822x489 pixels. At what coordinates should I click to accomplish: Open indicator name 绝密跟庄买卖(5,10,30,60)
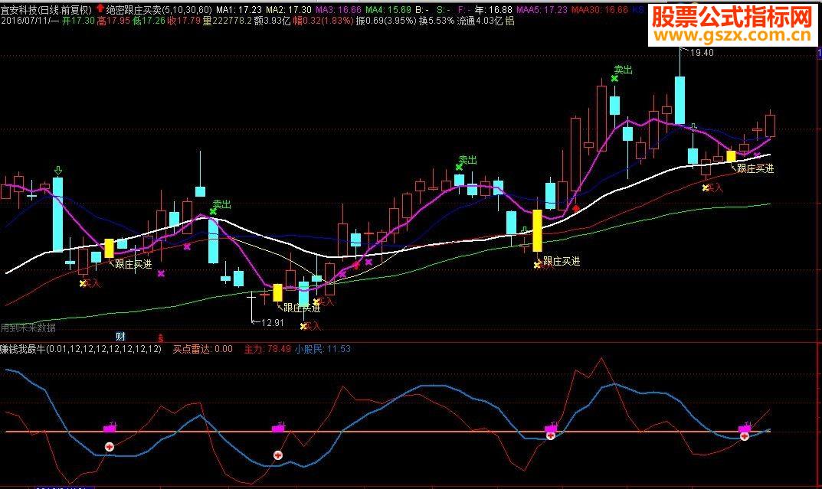coord(159,9)
